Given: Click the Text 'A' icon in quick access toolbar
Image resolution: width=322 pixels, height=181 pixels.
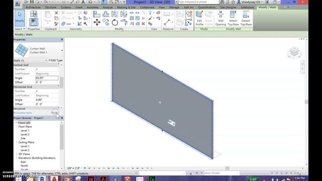Looking at the screenshot, I should 83,2.
